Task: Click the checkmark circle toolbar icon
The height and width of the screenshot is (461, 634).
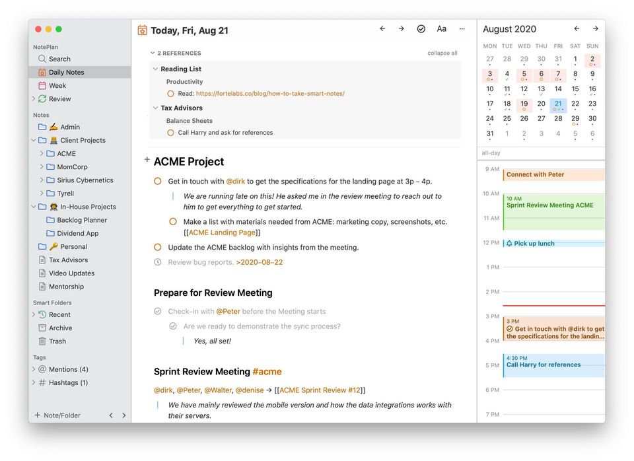Action: click(x=421, y=28)
